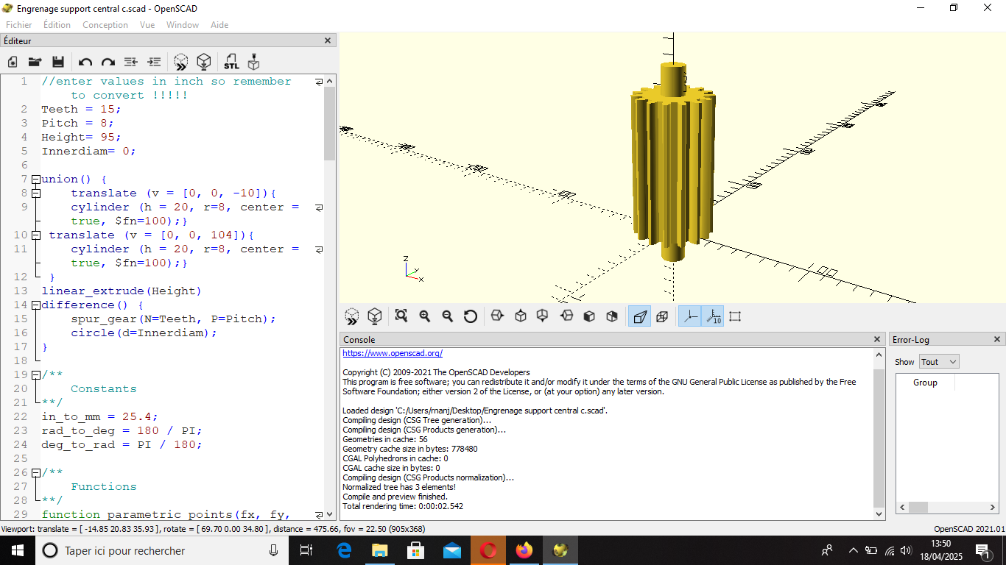Toggle the Perspective view button
1006x565 pixels.
click(x=639, y=316)
